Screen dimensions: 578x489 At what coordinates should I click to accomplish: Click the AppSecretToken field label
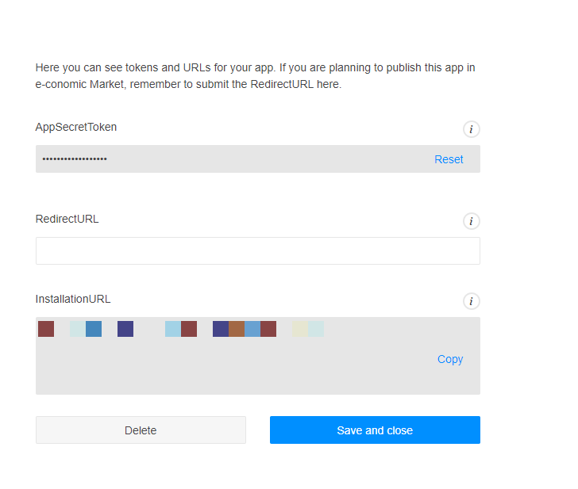(76, 127)
